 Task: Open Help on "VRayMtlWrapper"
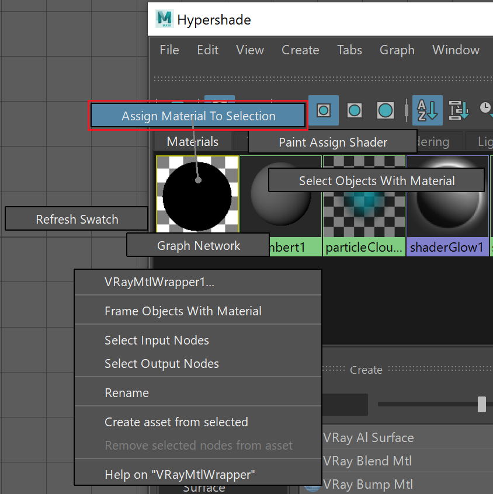[198, 474]
